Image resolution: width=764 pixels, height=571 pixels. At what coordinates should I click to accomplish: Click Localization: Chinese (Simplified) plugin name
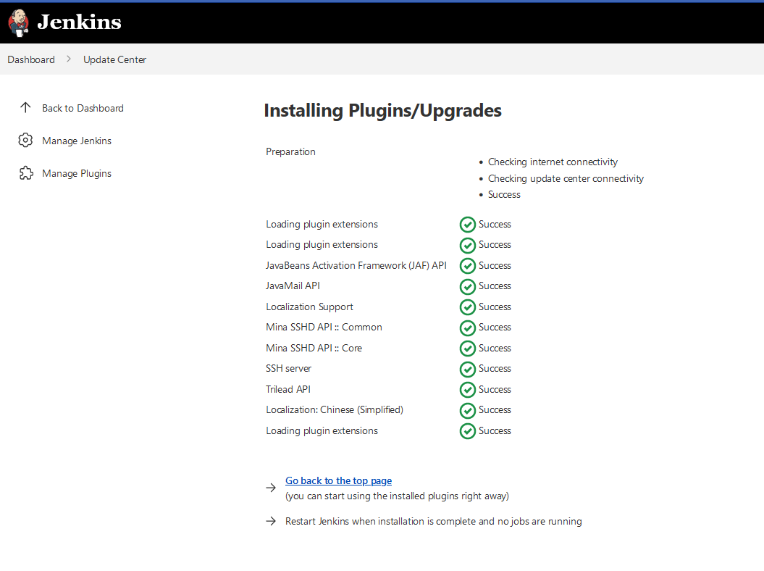pyautogui.click(x=335, y=409)
